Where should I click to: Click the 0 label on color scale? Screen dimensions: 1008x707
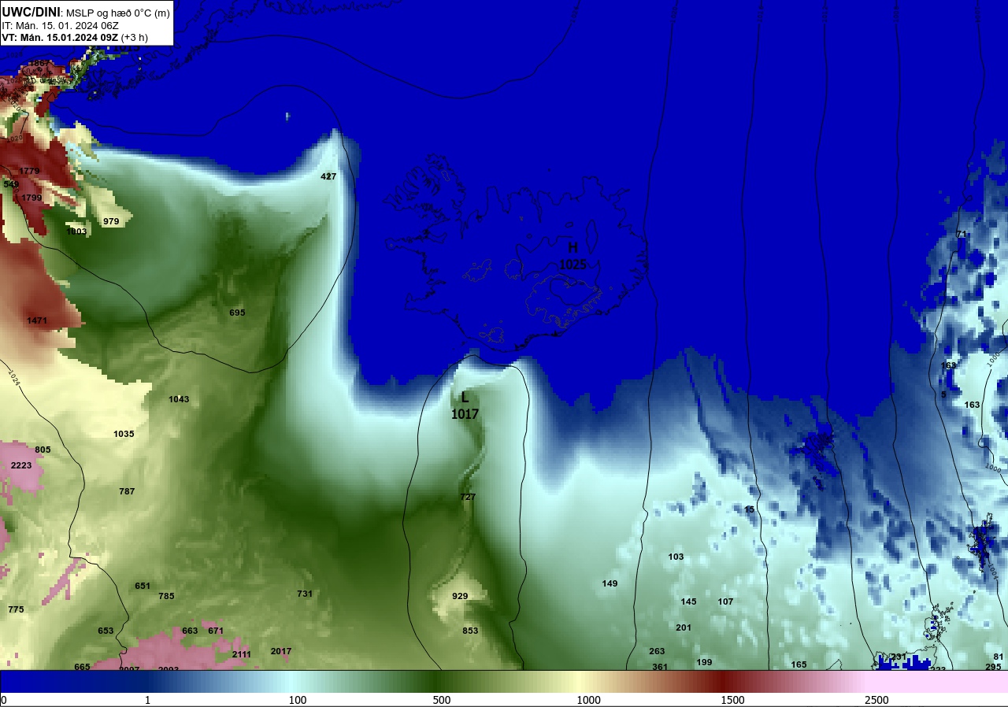point(4,700)
